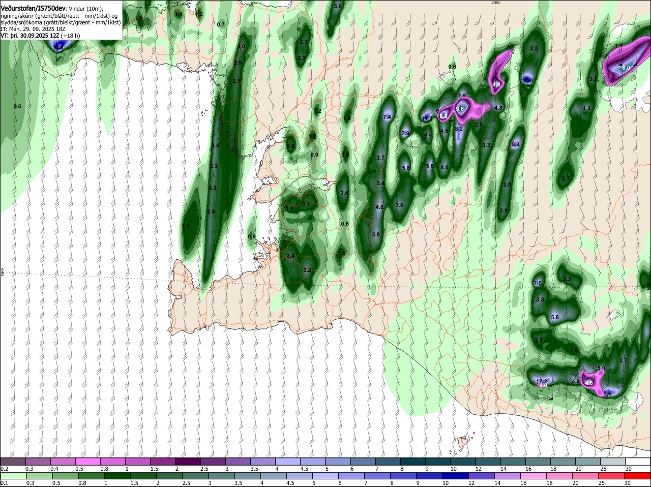Click the '1.4' precipitation value on the map
This screenshot has width=651, height=487.
[347, 118]
